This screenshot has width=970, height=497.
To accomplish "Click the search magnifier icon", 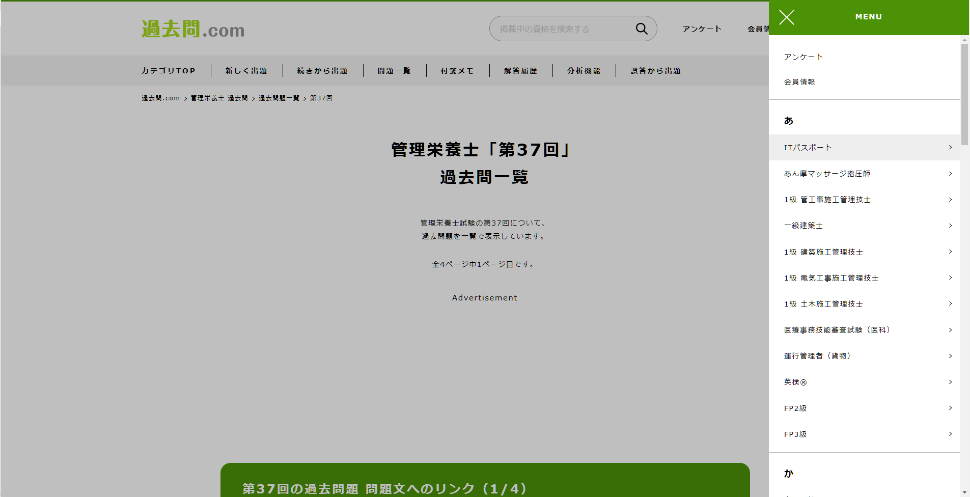I will (642, 29).
